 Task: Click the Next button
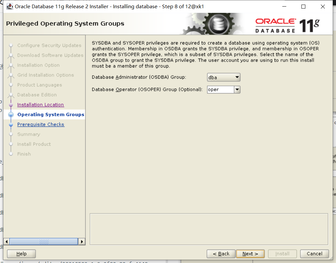(250, 254)
